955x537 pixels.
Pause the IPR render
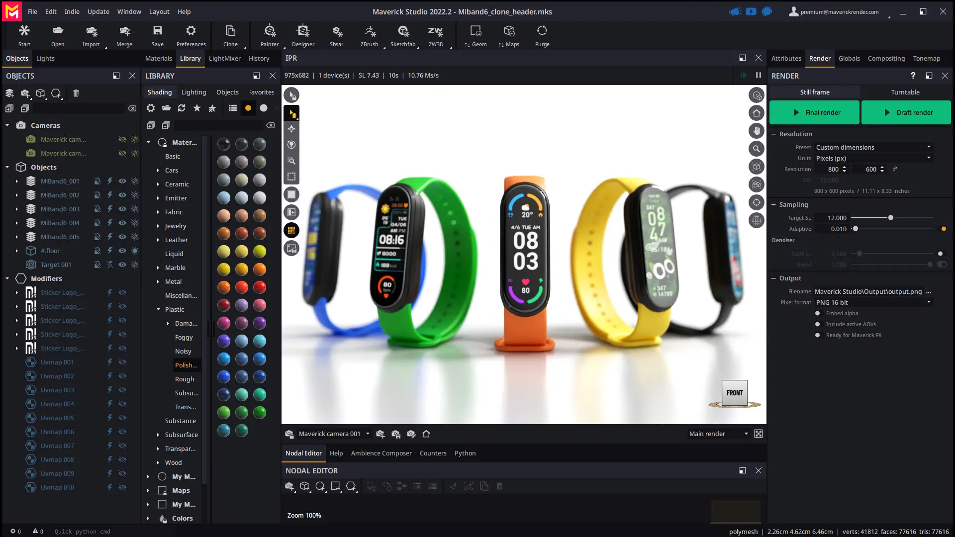tap(759, 75)
